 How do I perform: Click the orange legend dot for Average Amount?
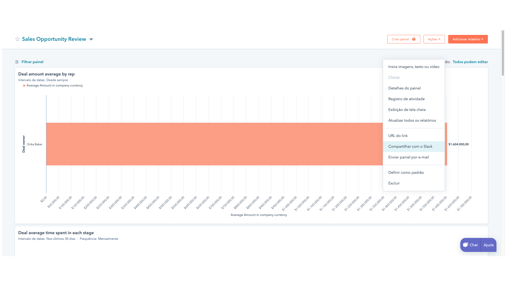[x=24, y=86]
